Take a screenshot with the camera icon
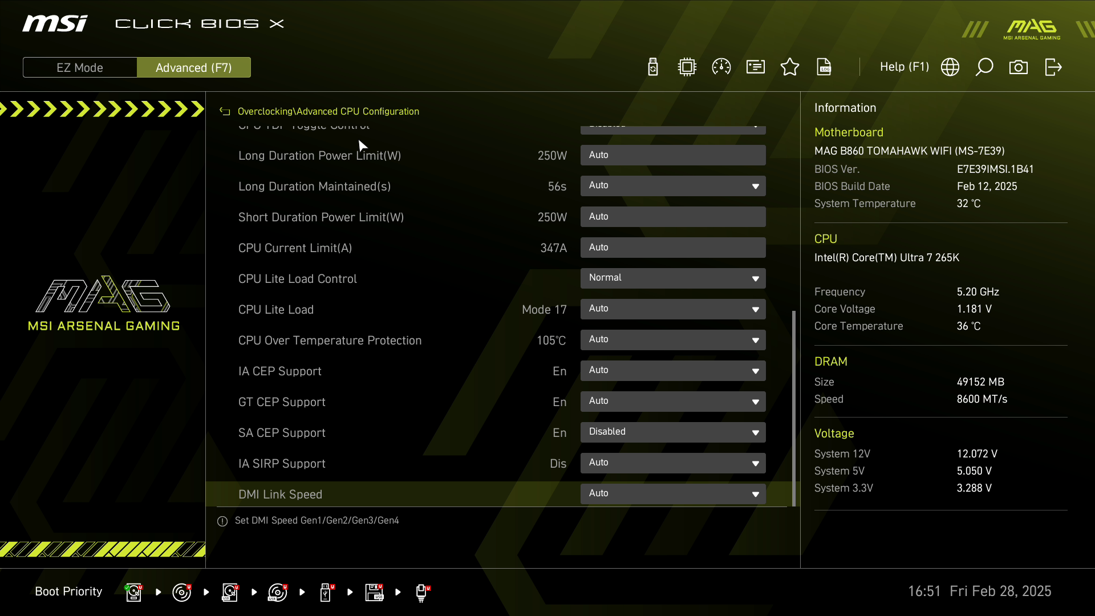The width and height of the screenshot is (1095, 616). tap(1019, 67)
